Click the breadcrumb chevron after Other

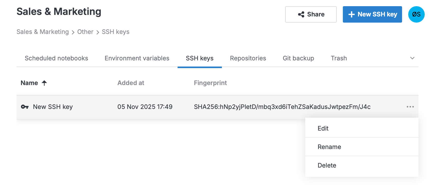98,32
